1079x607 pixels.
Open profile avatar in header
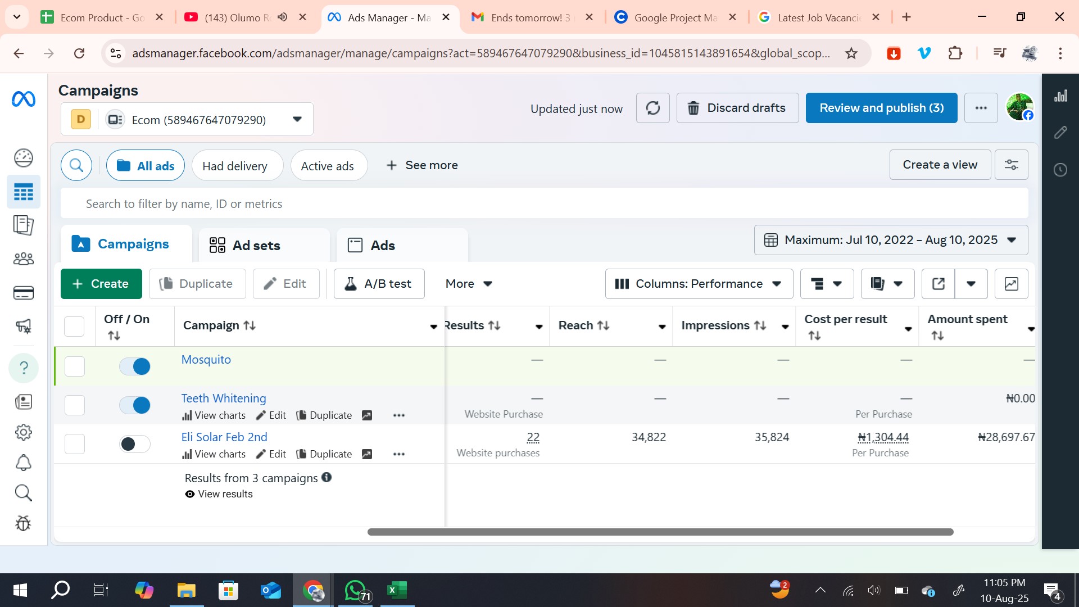1019,107
